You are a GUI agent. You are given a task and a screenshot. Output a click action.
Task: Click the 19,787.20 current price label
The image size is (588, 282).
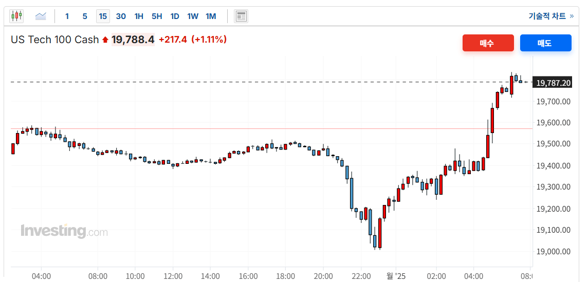click(x=553, y=83)
